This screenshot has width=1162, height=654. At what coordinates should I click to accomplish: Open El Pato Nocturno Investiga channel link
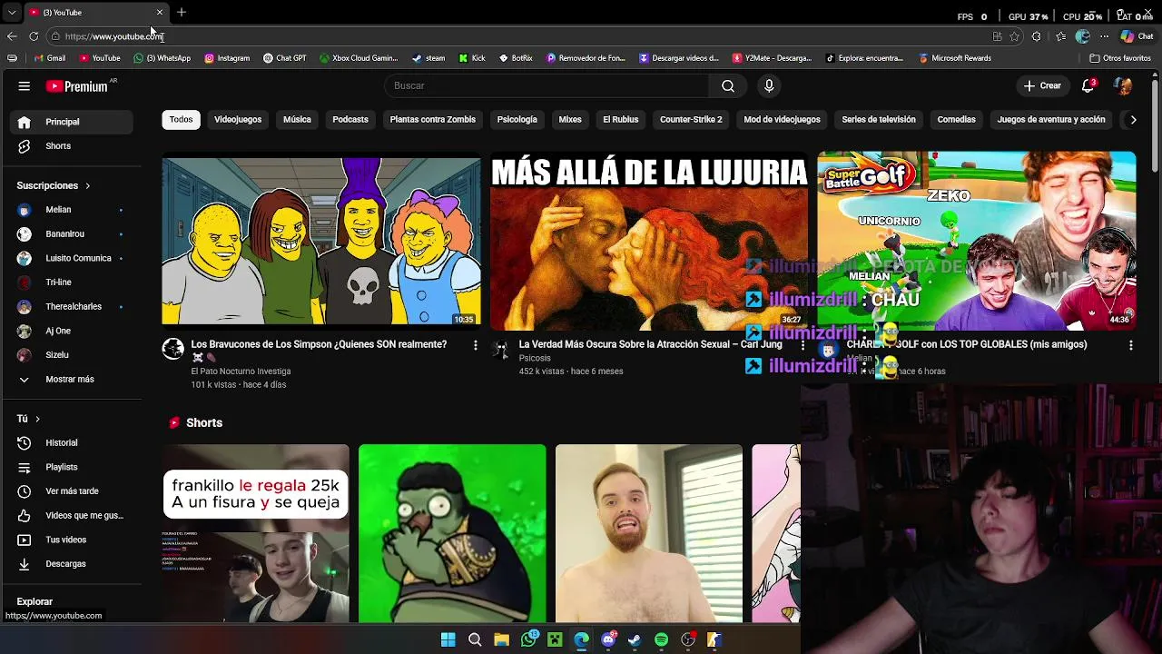[241, 372]
